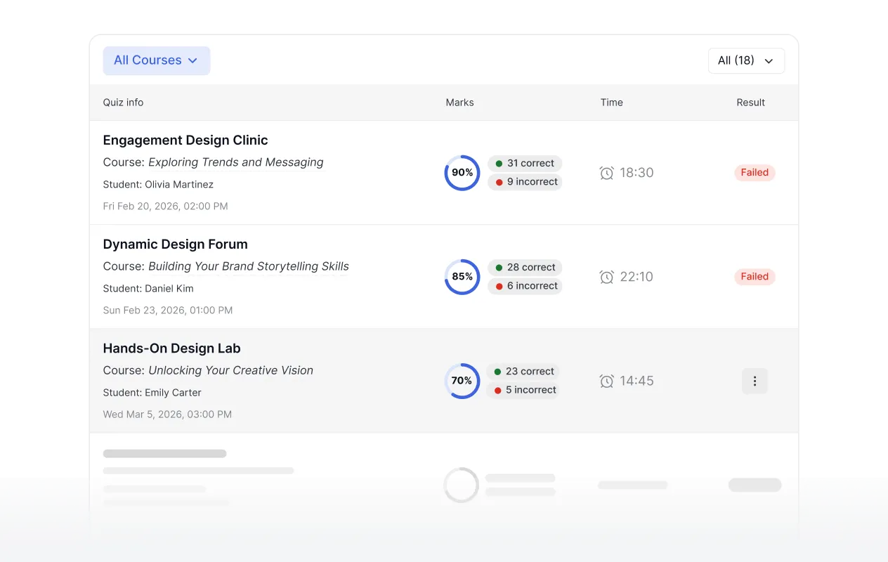The image size is (888, 562).
Task: Click the alarm clock icon beside 18:30
Action: (x=606, y=173)
